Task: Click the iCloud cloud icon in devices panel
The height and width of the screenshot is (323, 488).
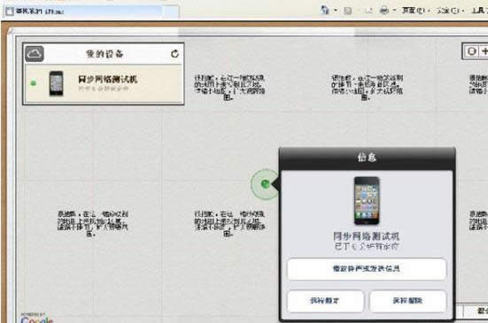Action: 35,54
